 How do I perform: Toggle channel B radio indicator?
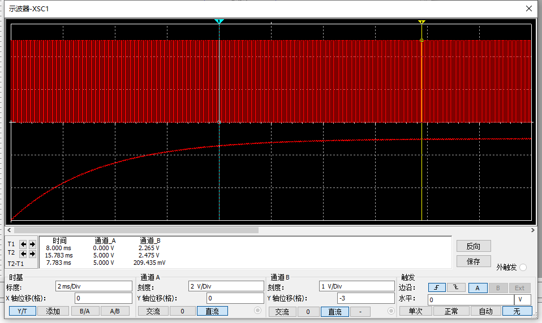[391, 311]
